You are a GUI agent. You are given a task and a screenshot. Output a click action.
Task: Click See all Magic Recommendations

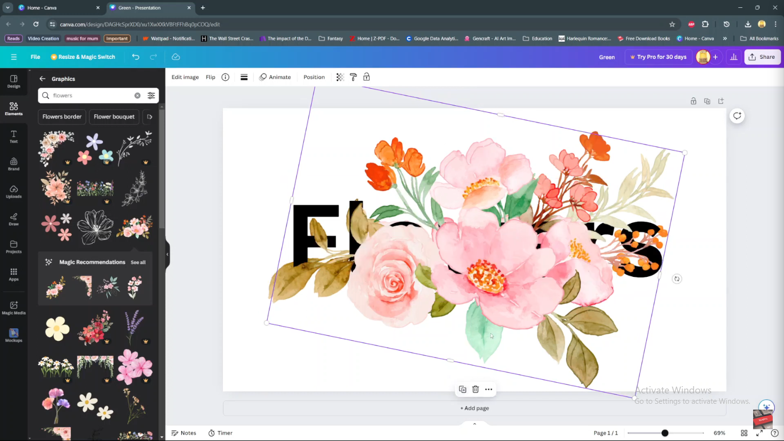(x=138, y=262)
